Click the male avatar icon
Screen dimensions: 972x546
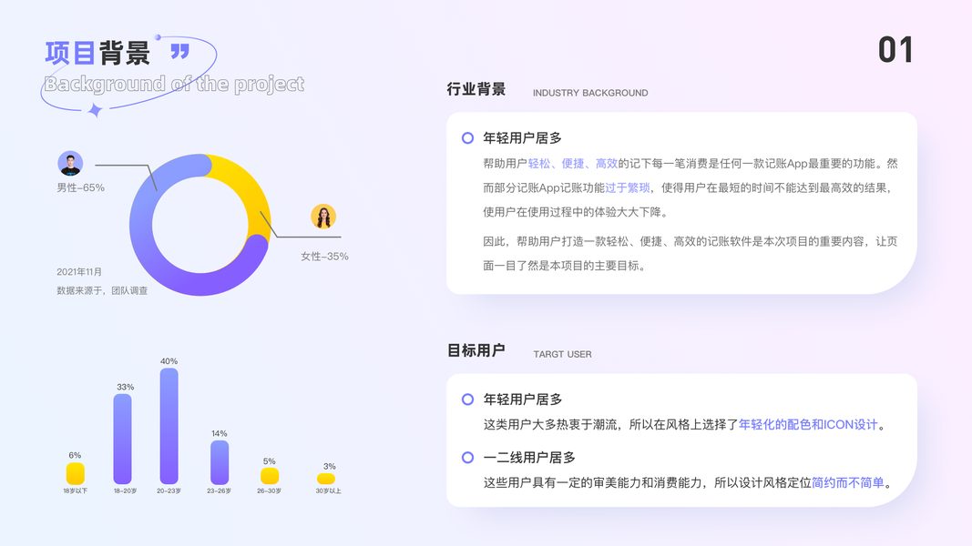pos(70,164)
